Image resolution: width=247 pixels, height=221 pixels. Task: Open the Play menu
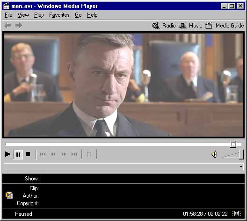tap(39, 15)
